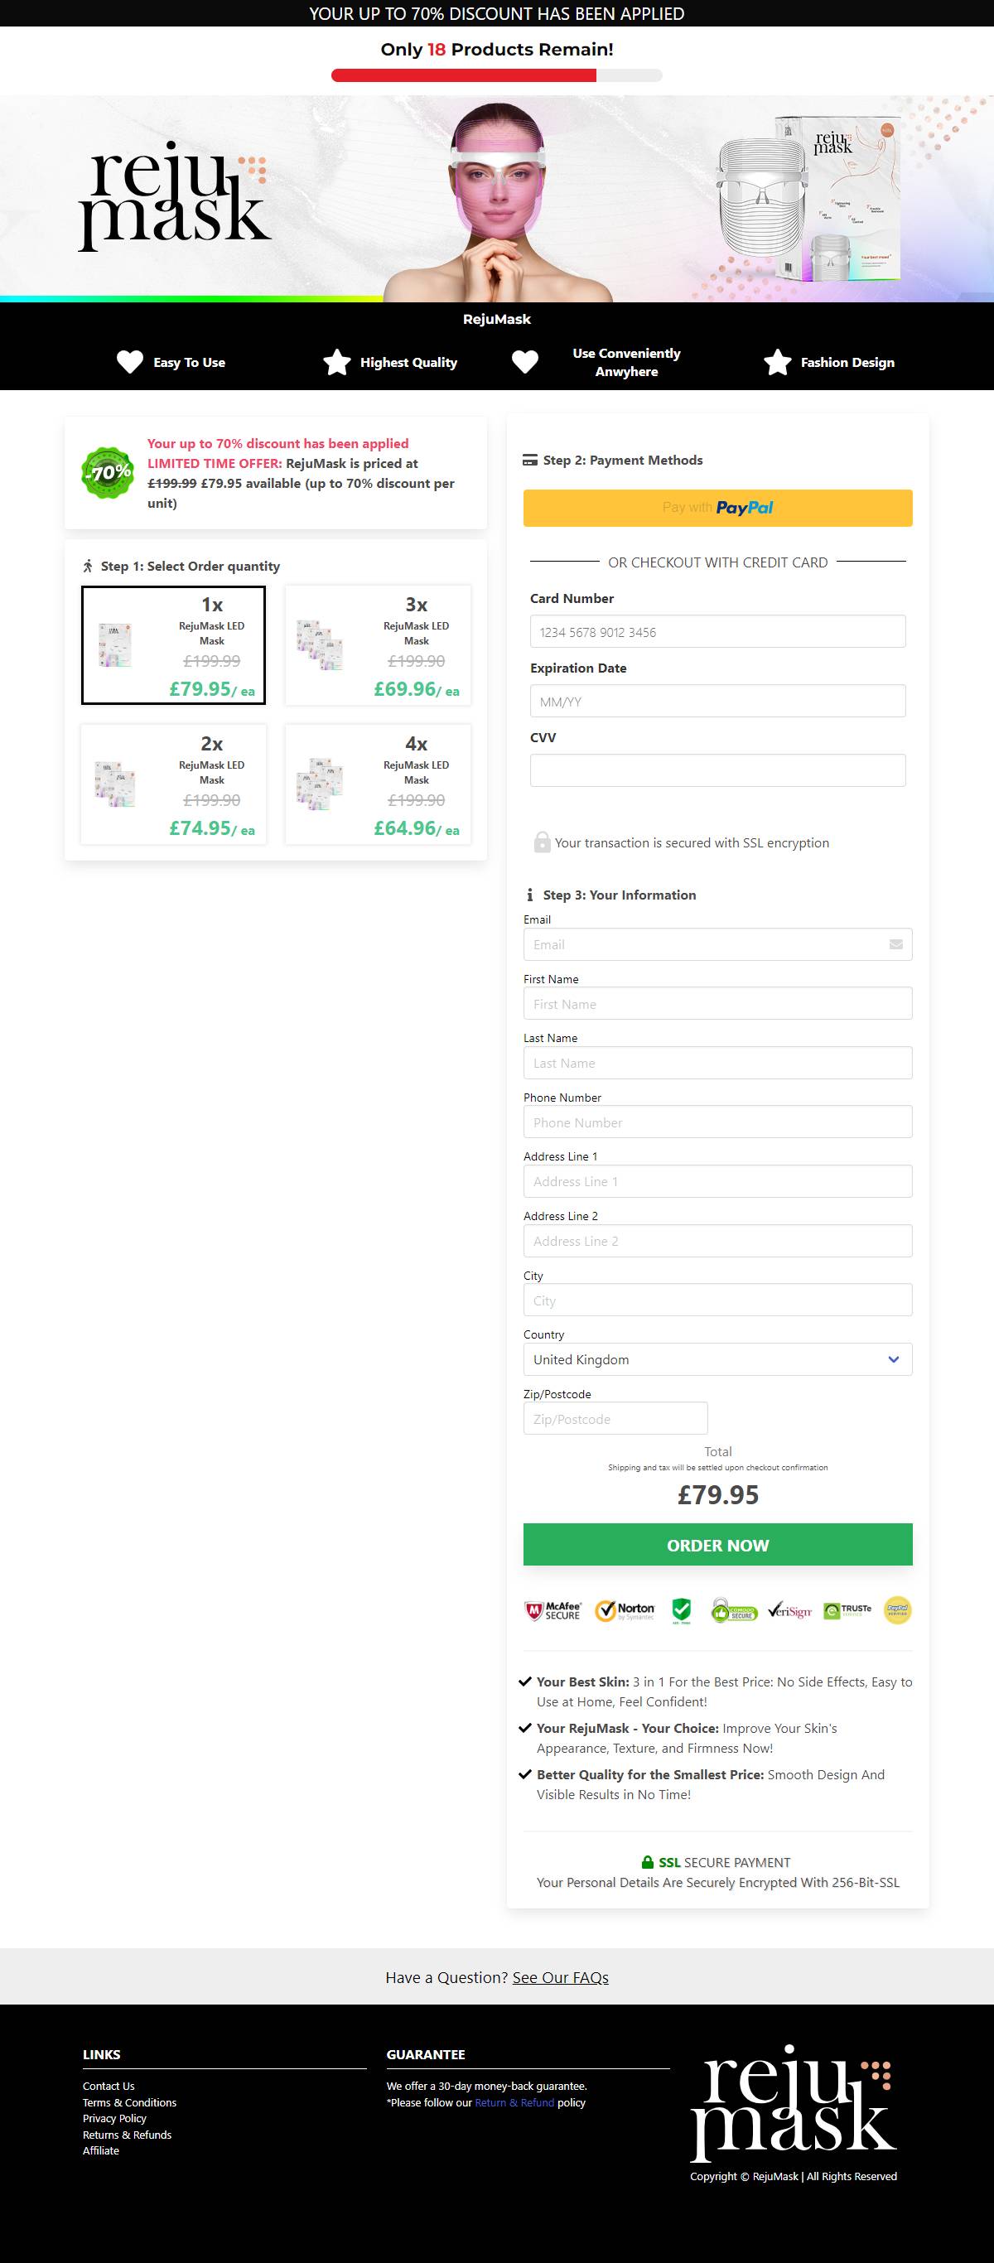The height and width of the screenshot is (2263, 994).
Task: Focus the City input field
Action: 718,1300
